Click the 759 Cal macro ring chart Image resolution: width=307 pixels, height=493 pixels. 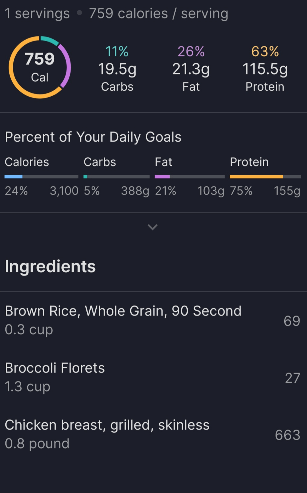pos(40,67)
